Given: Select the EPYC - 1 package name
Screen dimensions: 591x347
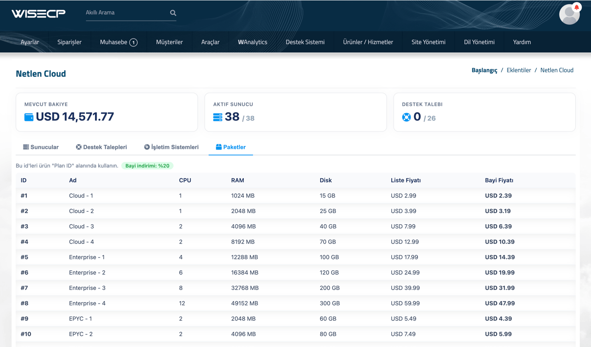Looking at the screenshot, I should coord(81,319).
